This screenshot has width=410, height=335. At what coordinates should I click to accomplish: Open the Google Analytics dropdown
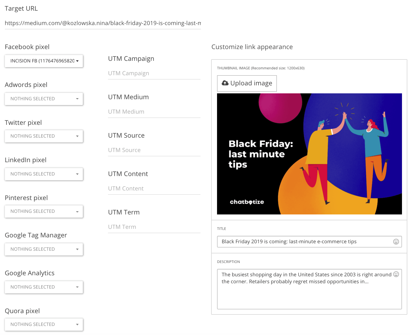click(x=44, y=287)
